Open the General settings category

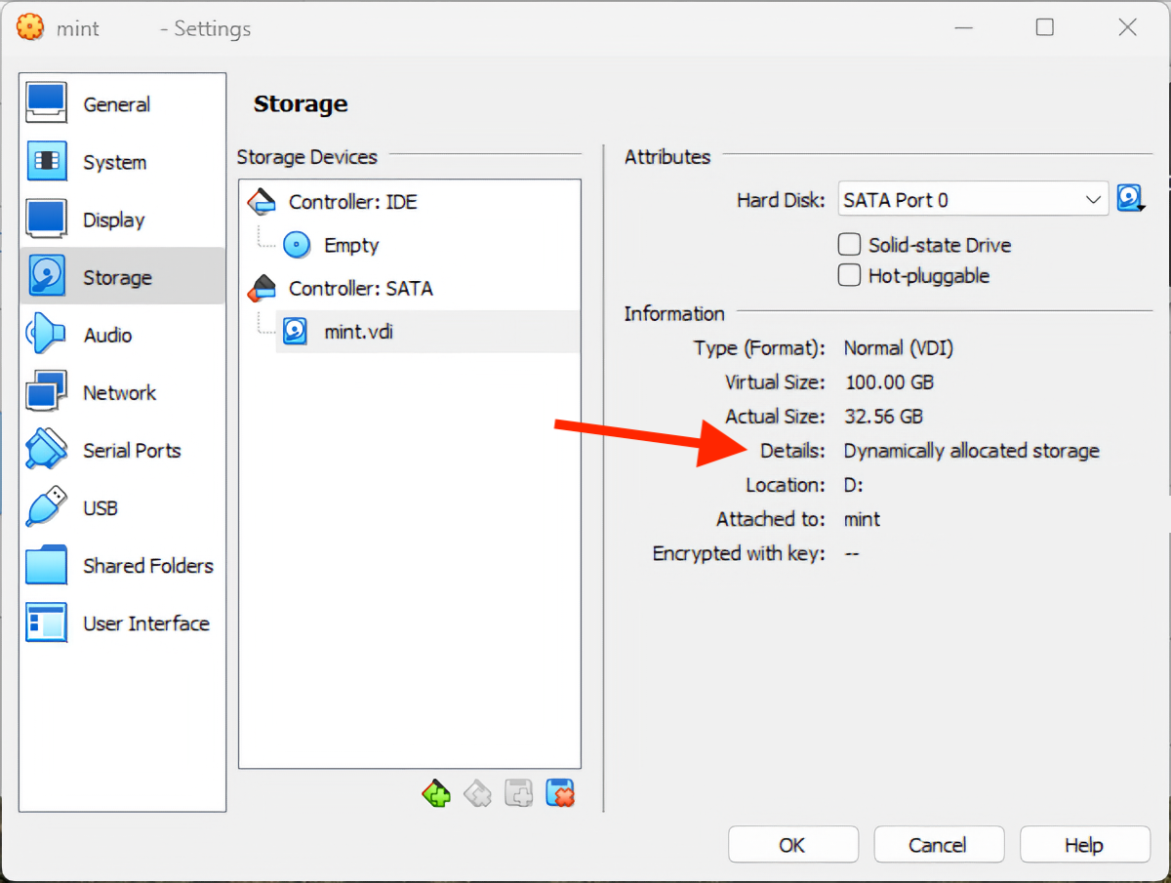click(x=123, y=104)
